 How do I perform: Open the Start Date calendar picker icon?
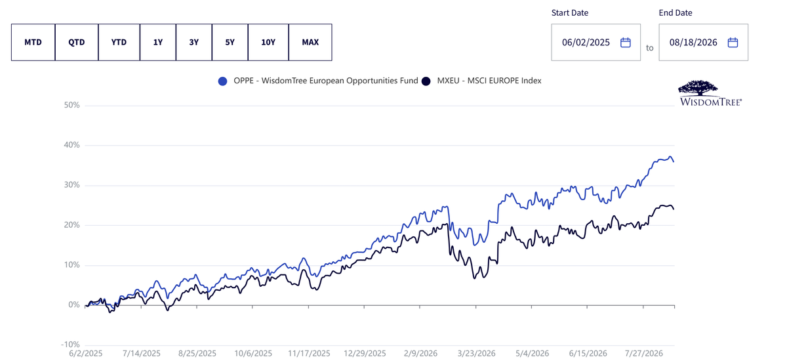(x=625, y=43)
